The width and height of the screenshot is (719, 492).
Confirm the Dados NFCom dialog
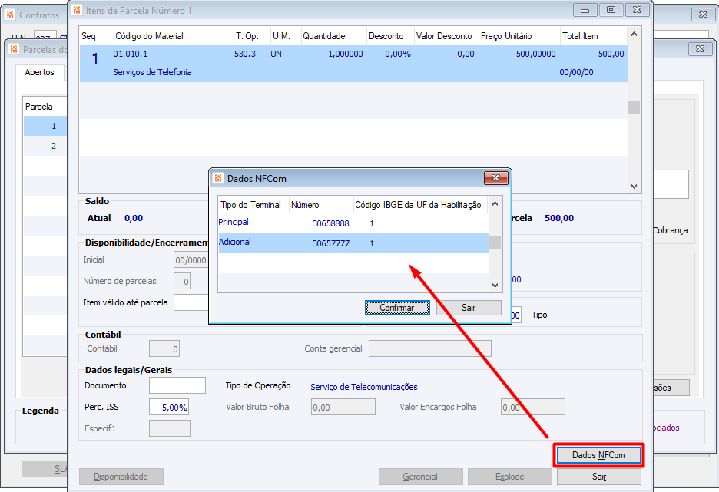coord(397,308)
